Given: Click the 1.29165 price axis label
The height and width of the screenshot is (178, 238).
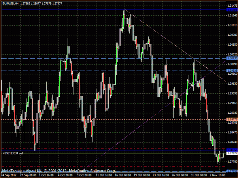Looking at the screenshot, I should pos(232,103).
